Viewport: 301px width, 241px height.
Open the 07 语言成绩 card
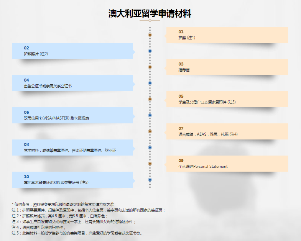[x=227, y=131]
